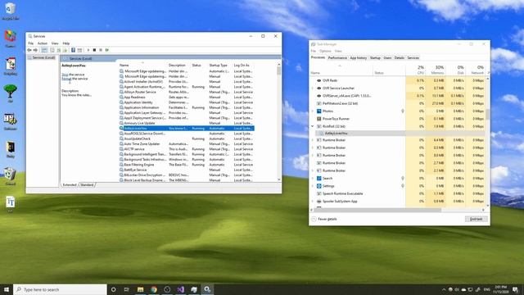Open the Windows Start menu
This screenshot has height=295, width=524.
(7, 289)
